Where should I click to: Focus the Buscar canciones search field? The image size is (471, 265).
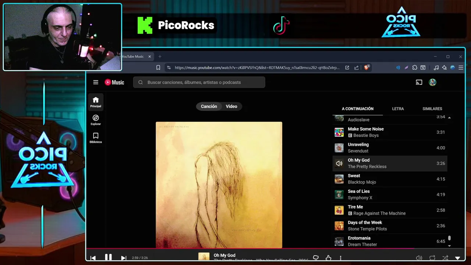[x=199, y=82]
